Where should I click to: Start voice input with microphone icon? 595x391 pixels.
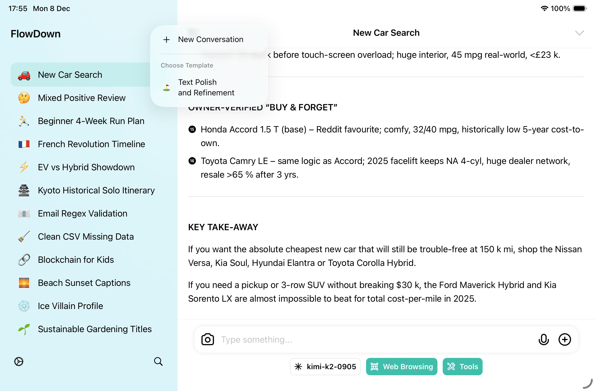544,339
